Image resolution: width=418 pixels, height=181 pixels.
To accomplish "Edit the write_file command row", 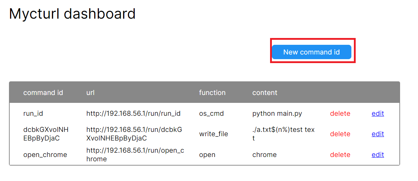I will (x=378, y=134).
